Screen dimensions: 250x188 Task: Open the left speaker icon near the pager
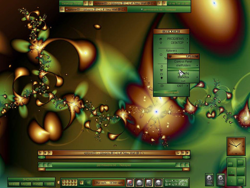209,179
